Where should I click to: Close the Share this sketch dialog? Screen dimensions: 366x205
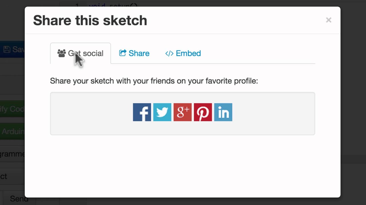coord(329,20)
